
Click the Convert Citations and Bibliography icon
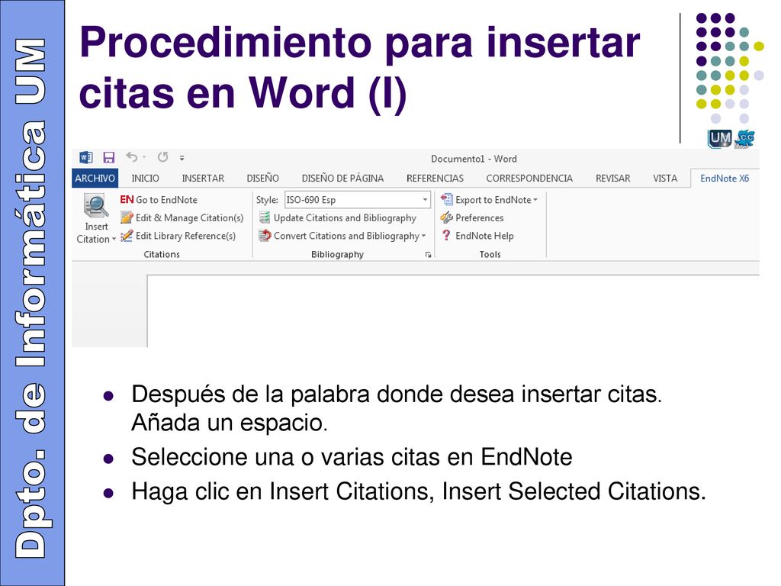[x=265, y=235]
